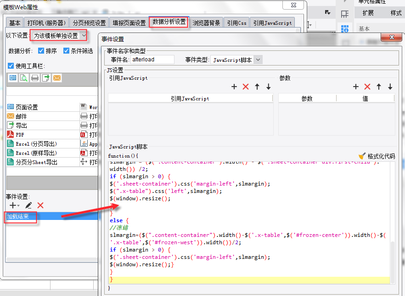This screenshot has width=405, height=296.
Task: Select the 邮件 toolbar item
Action: [x=43, y=116]
